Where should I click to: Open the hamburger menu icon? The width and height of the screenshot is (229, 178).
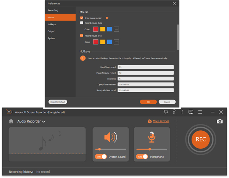[x=200, y=112]
